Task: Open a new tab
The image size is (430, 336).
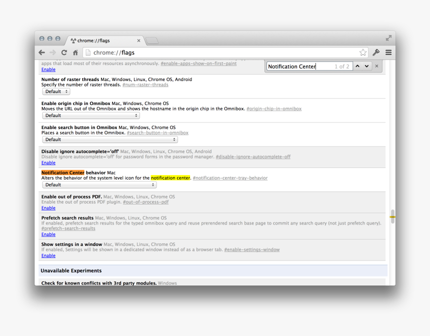Action: click(152, 40)
